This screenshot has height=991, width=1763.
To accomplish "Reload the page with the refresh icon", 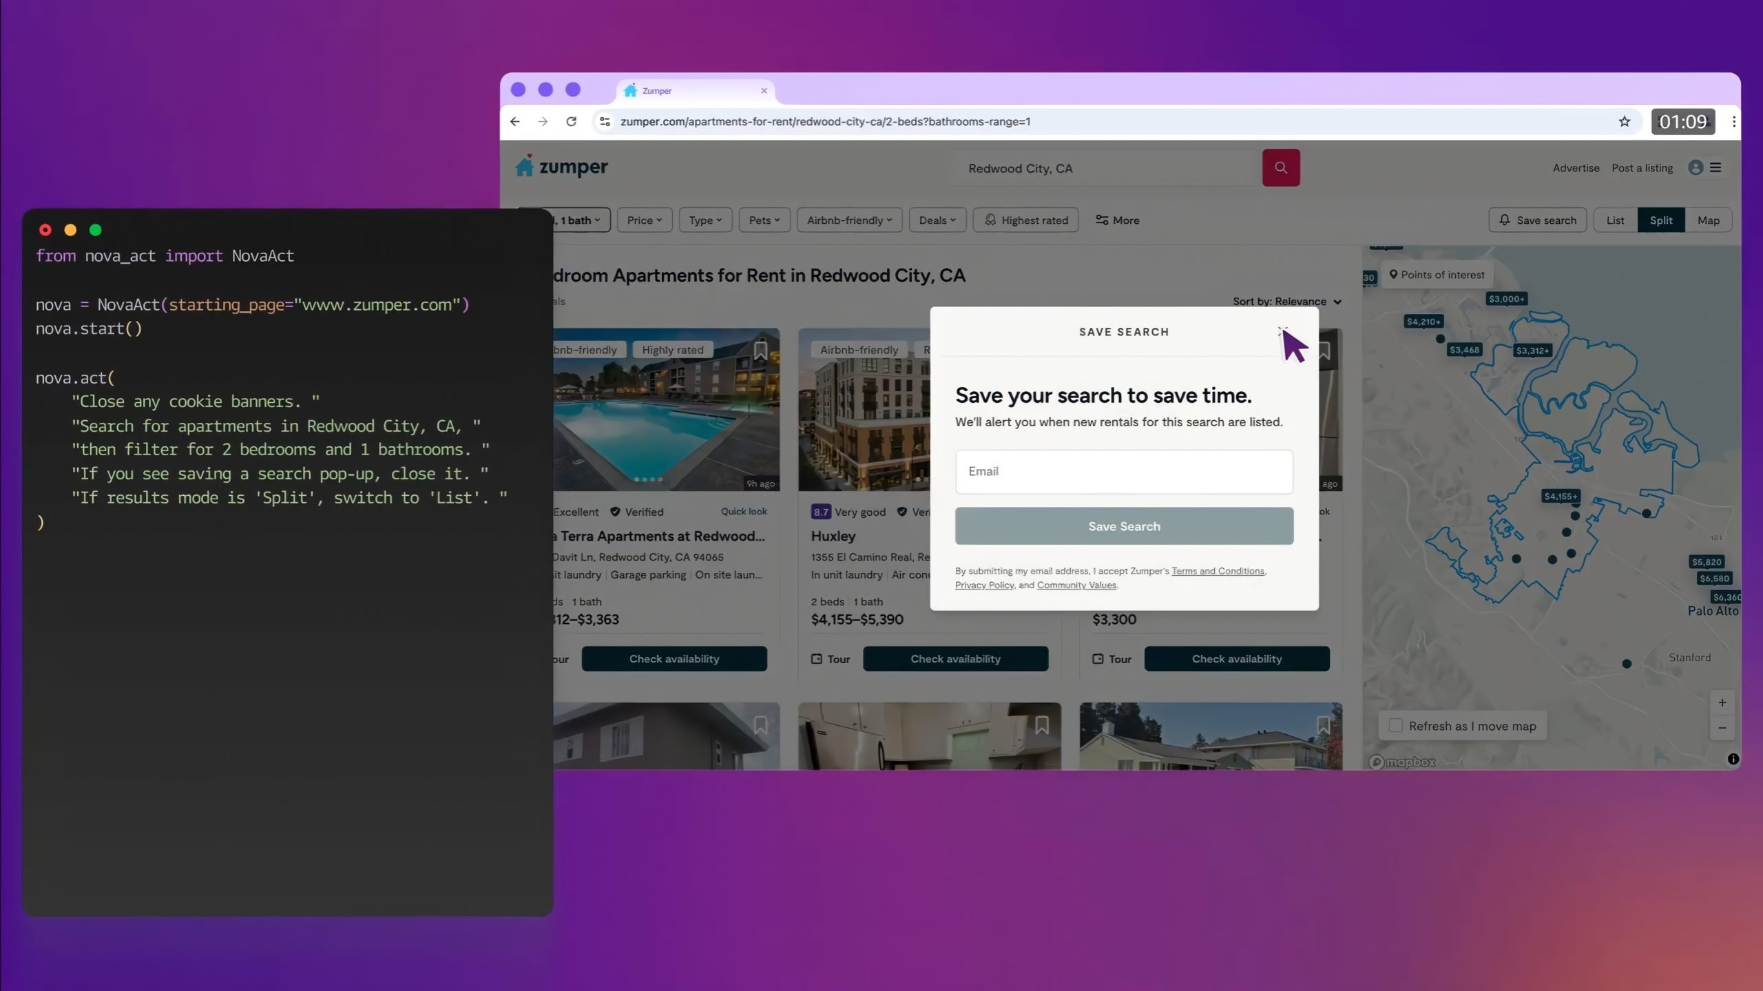I will pyautogui.click(x=571, y=121).
